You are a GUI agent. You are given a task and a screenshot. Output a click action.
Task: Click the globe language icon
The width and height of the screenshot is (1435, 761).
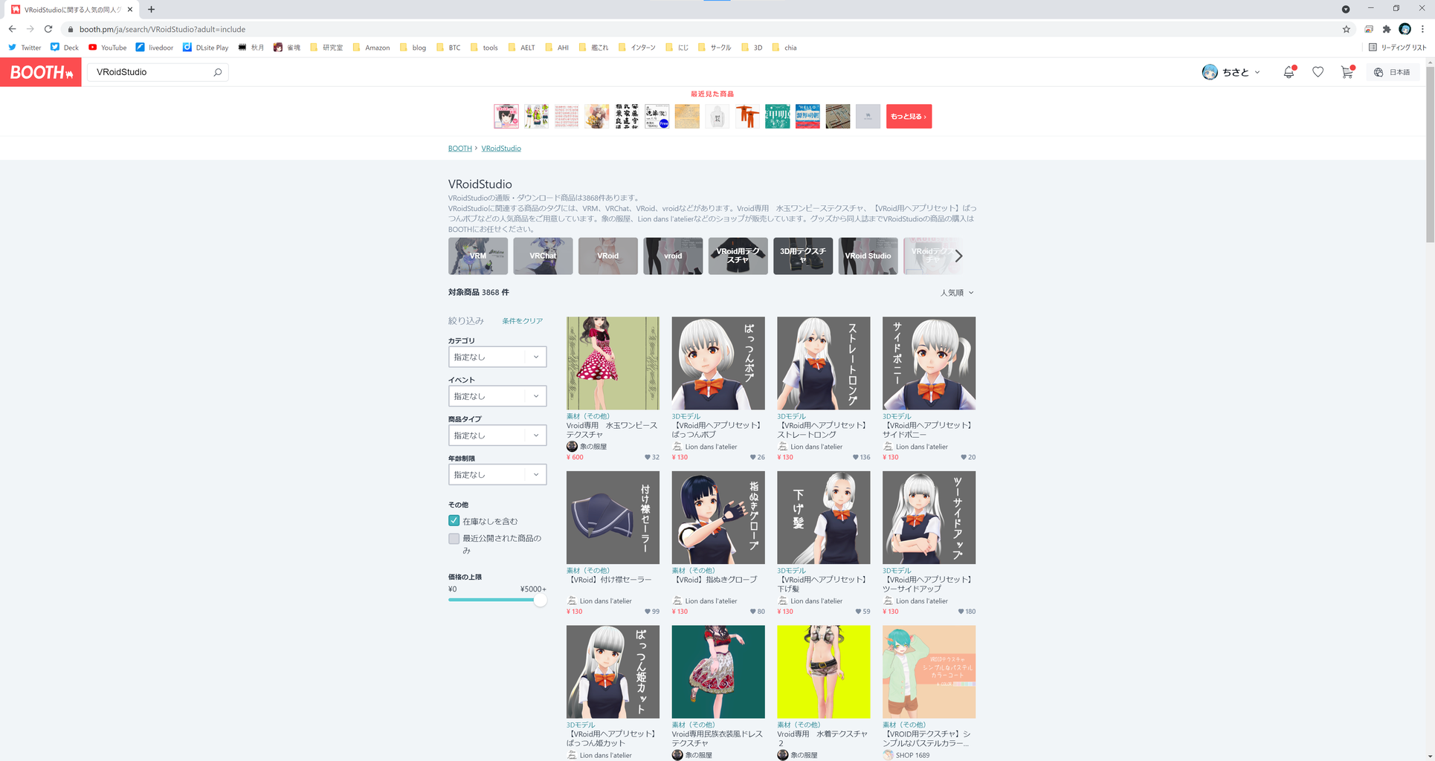point(1378,72)
